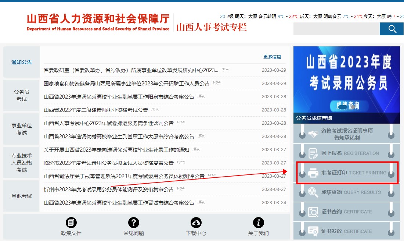The image size is (404, 241).
Task: Click the blue search magnifier button
Action: (392, 29)
